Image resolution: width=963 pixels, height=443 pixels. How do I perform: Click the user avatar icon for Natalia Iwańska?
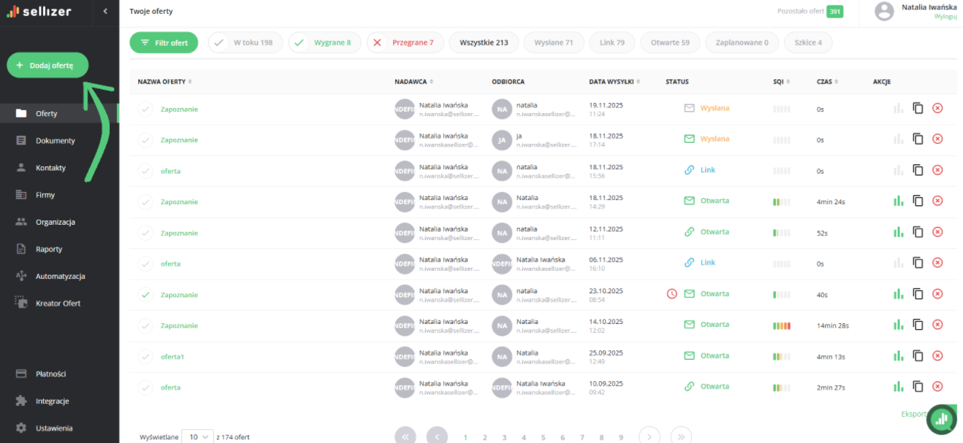point(884,11)
